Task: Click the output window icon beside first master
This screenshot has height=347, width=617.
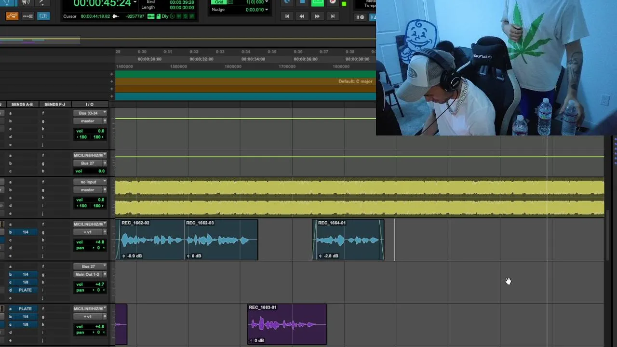Action: click(x=105, y=121)
